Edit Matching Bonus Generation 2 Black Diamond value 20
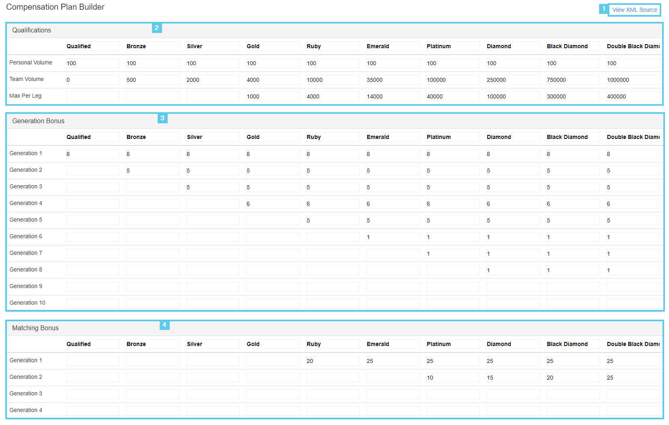The height and width of the screenshot is (425, 669). [573, 378]
